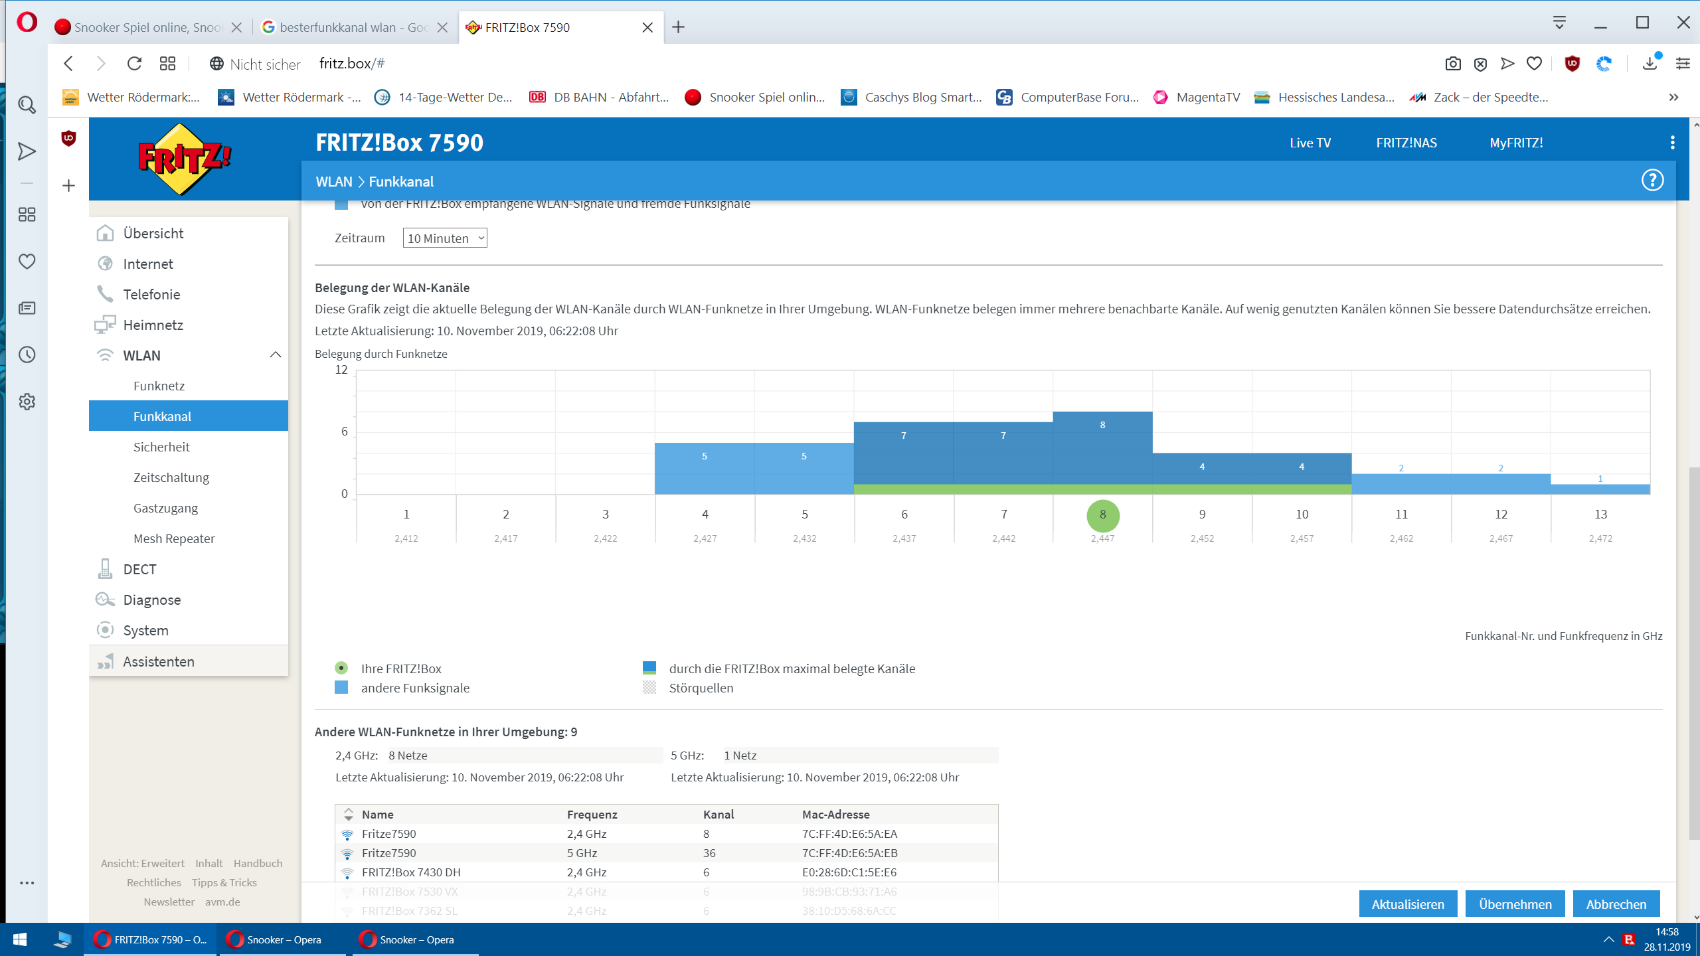The width and height of the screenshot is (1700, 956).
Task: Open uBlock Origin shield in address bar
Action: [x=1572, y=64]
